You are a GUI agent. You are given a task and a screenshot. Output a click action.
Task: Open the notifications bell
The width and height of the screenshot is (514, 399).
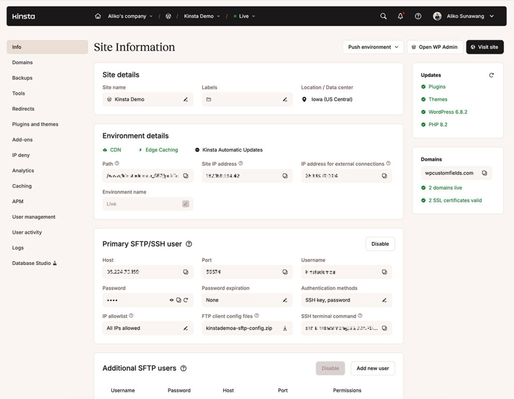click(x=400, y=16)
